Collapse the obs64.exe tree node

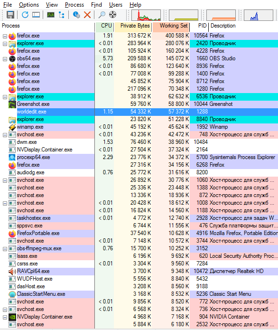[x=5, y=59]
